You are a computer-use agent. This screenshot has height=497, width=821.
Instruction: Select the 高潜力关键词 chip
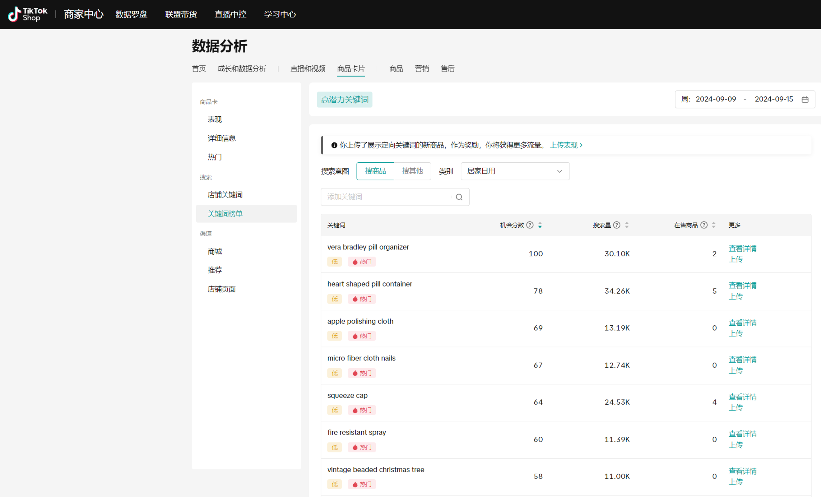[344, 100]
